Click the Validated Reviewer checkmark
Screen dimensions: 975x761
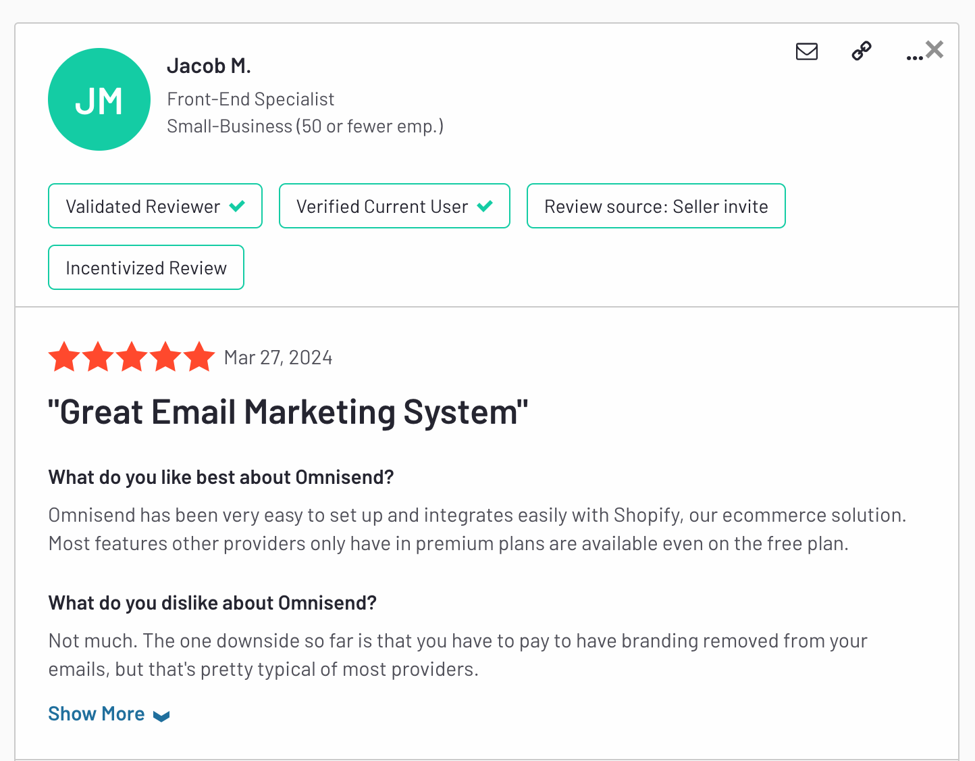click(237, 206)
